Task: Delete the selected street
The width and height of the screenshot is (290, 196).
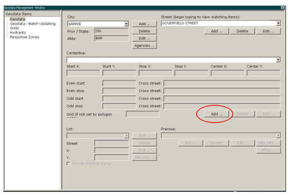Action: click(x=242, y=31)
